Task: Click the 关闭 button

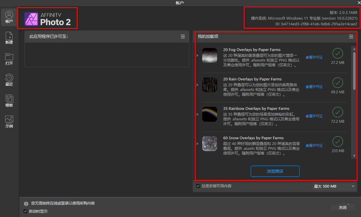Action: point(343,207)
